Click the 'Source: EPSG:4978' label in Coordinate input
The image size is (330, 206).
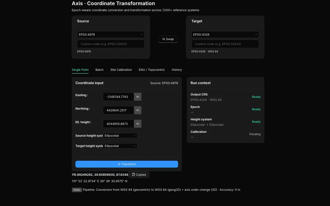(x=164, y=83)
